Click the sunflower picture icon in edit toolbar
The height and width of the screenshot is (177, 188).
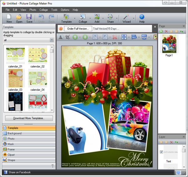point(155,37)
